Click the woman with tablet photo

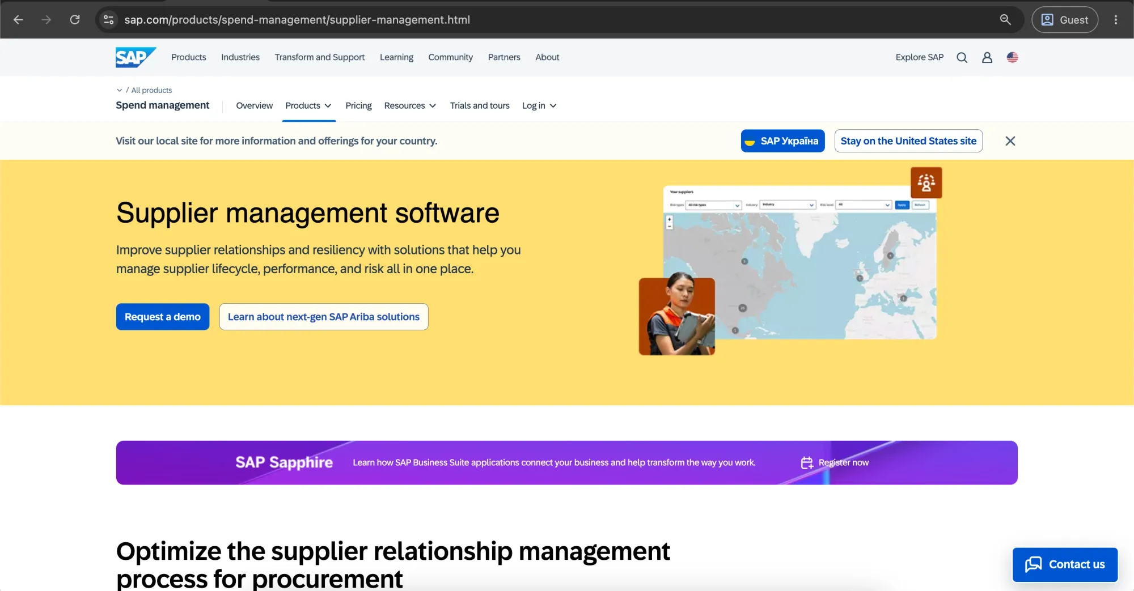coord(677,317)
